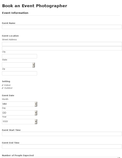This screenshot has width=122, height=158.
Task: Open the State dropdown list
Action: point(18,65)
